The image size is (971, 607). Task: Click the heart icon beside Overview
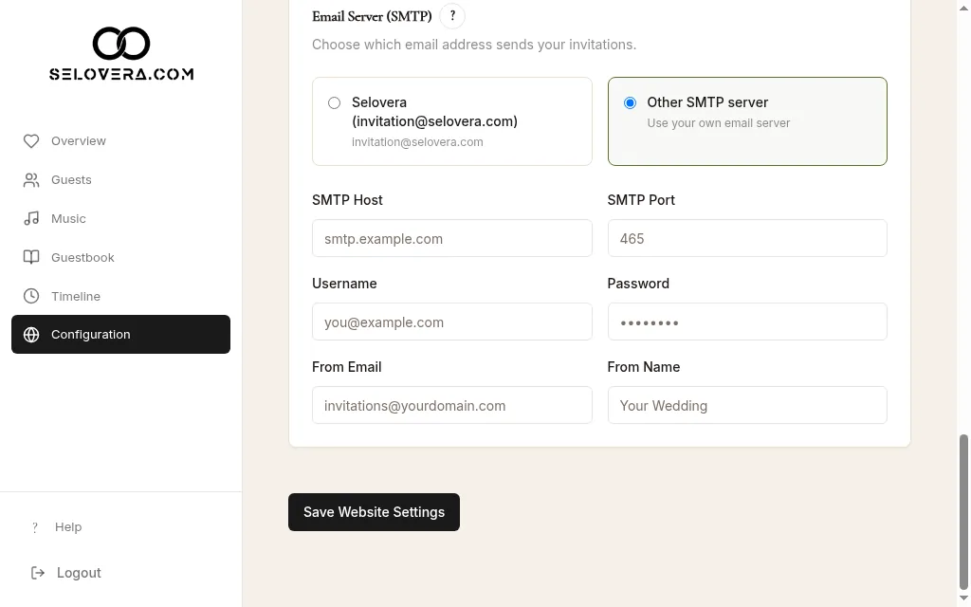(31, 141)
